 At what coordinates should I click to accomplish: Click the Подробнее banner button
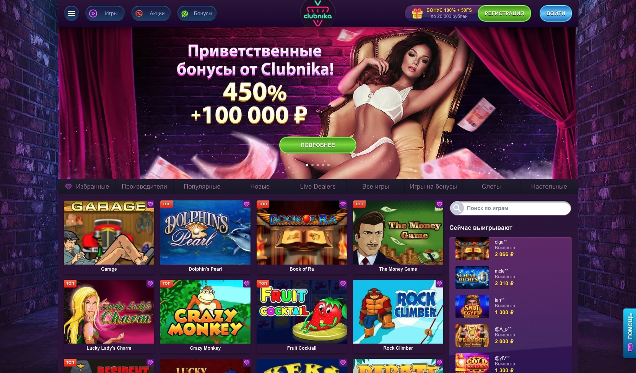(x=317, y=145)
